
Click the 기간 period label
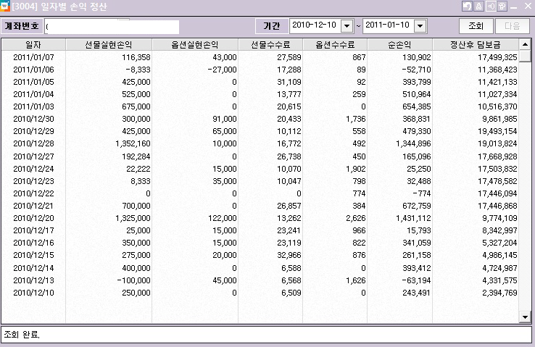click(x=272, y=26)
